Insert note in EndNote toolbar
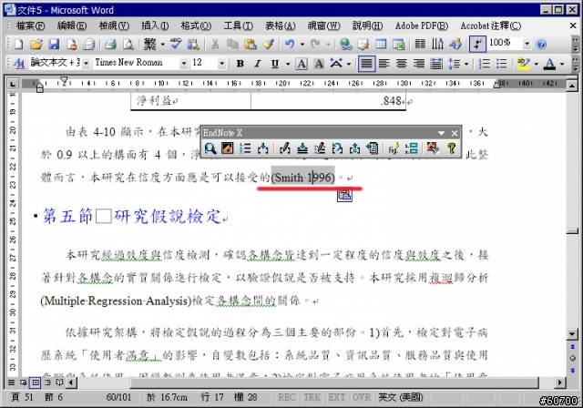 302,148
